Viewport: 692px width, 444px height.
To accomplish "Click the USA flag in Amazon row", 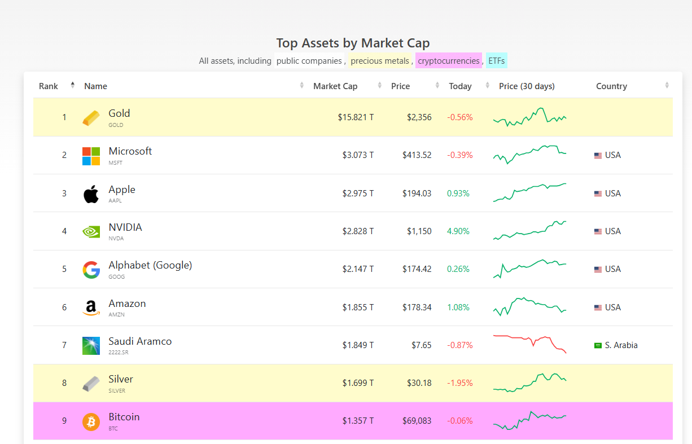I will tap(598, 307).
